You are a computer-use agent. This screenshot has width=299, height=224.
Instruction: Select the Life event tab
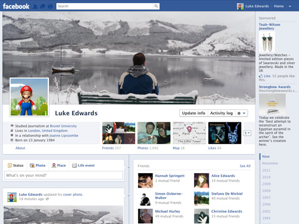click(x=83, y=165)
